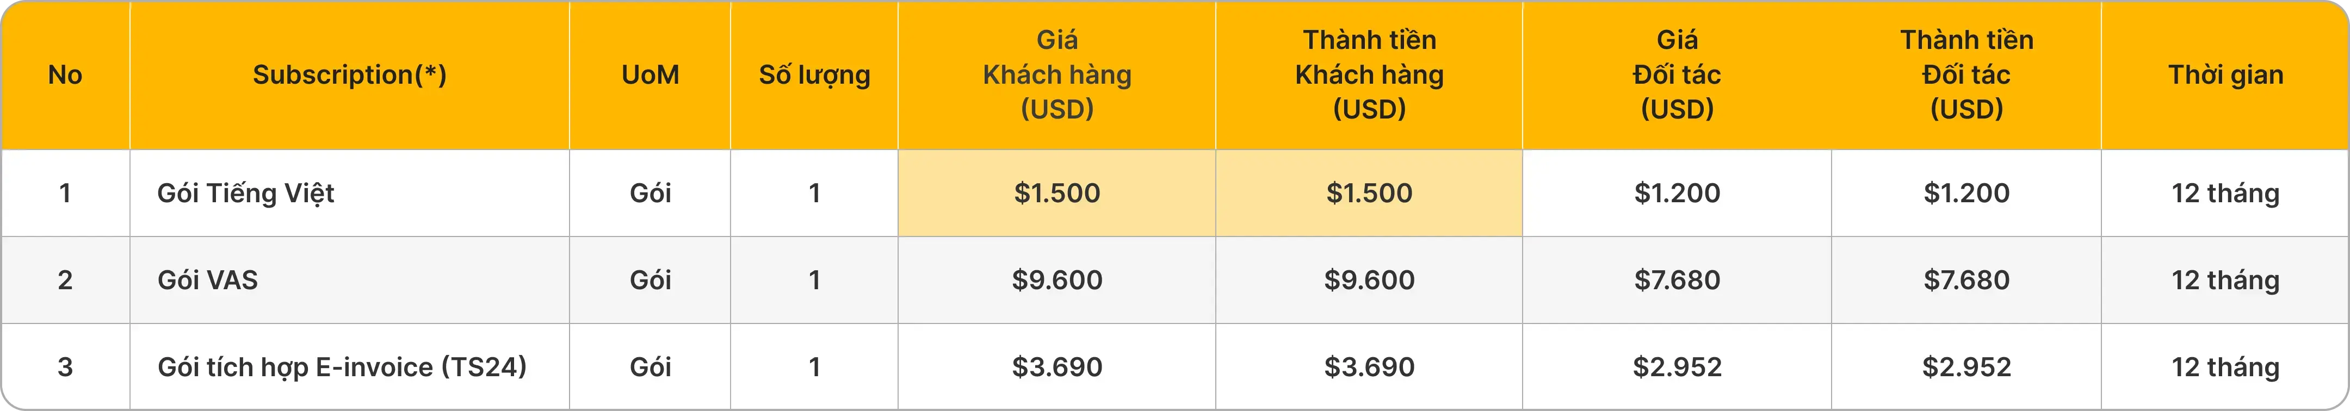Select the Gói VAS subscription cell
Viewport: 2350px width, 411px height.
208,280
